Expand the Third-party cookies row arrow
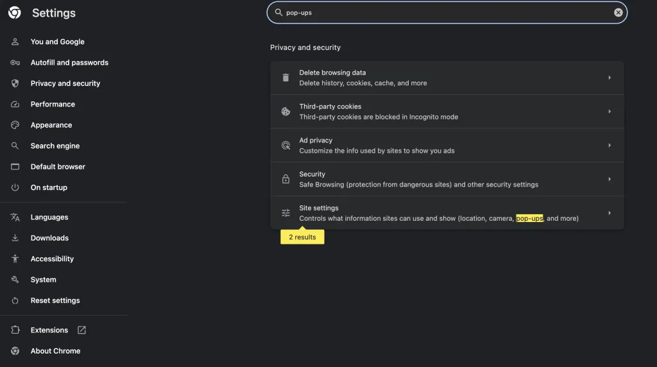The width and height of the screenshot is (657, 367). click(x=610, y=112)
